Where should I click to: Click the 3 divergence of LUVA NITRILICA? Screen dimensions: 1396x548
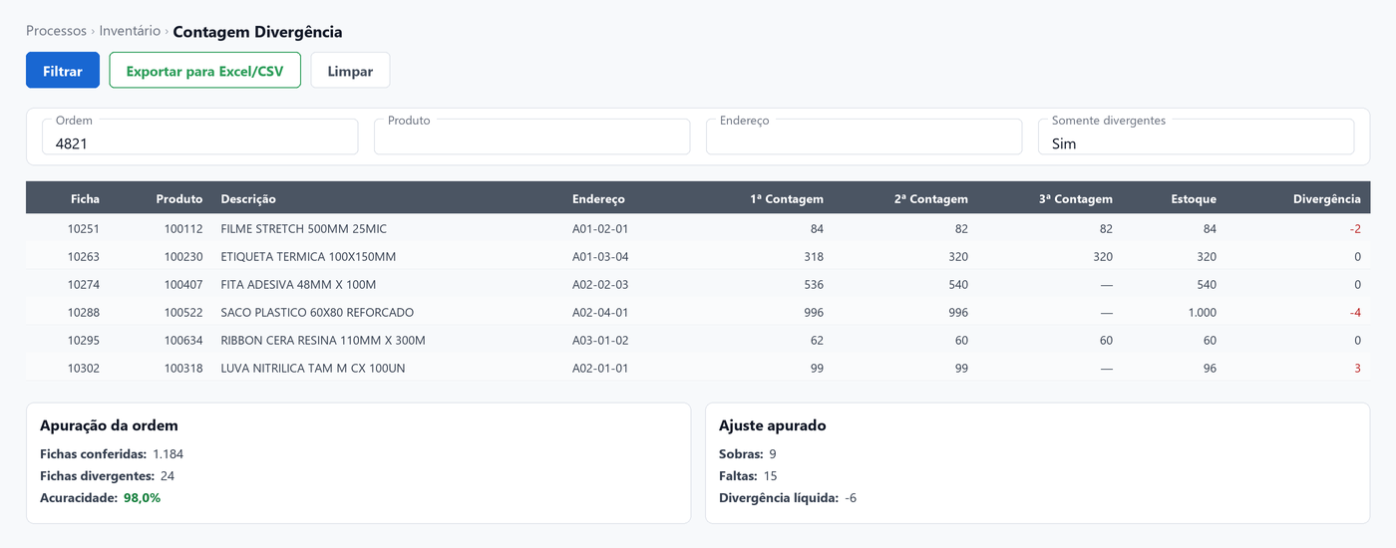1357,368
